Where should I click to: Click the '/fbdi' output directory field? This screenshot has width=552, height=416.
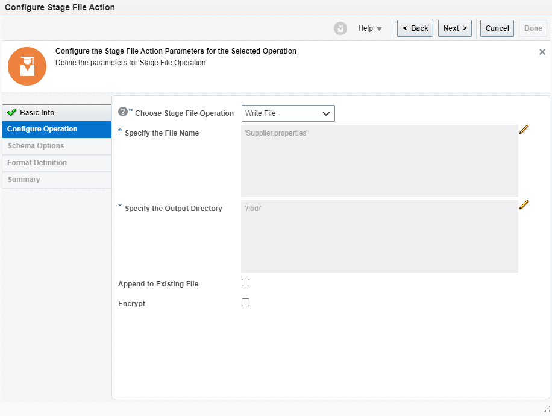(379, 236)
